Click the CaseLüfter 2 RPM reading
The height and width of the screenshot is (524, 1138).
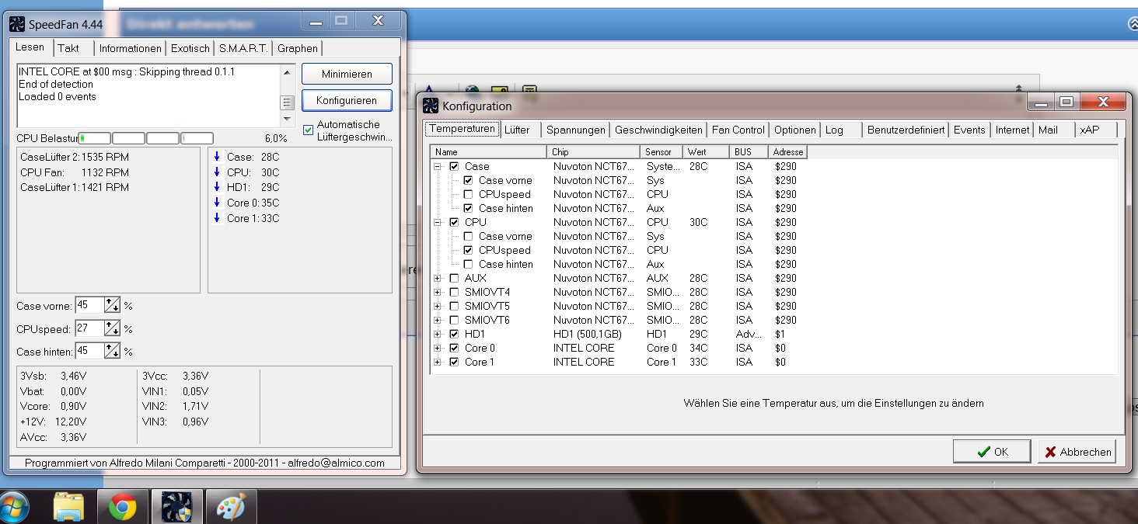75,157
